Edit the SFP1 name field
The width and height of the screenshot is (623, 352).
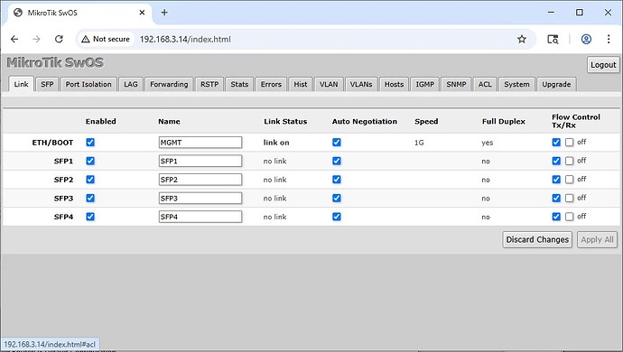[x=200, y=161]
